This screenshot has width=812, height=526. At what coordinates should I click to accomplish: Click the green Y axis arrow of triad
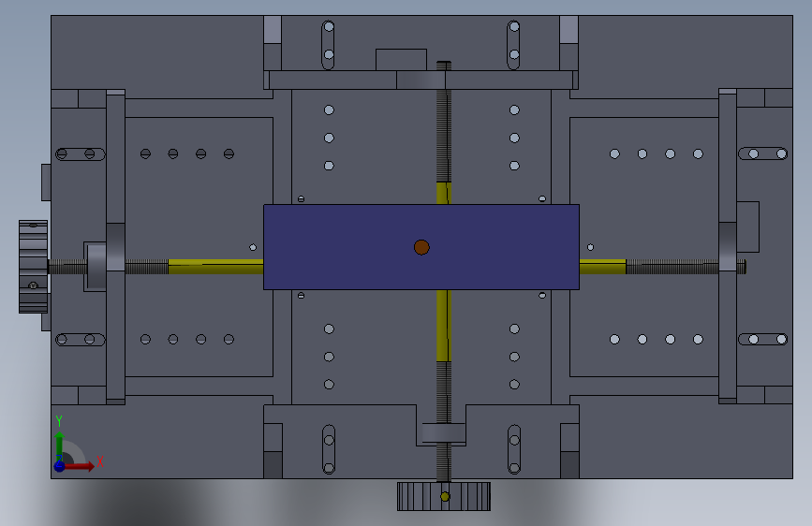point(60,445)
